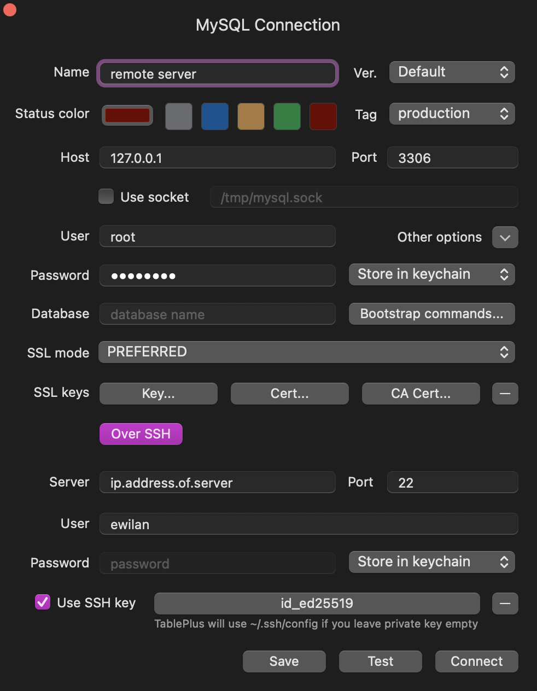The image size is (537, 691).
Task: Clear SSL keys with the minus button
Action: coord(505,394)
